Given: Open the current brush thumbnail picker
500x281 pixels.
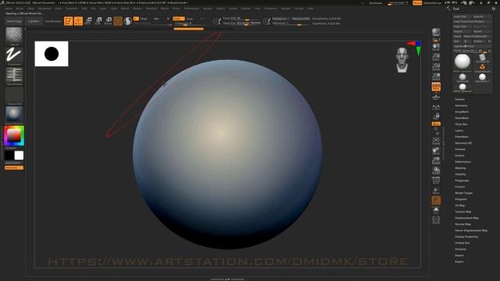Looking at the screenshot, I should click(14, 36).
